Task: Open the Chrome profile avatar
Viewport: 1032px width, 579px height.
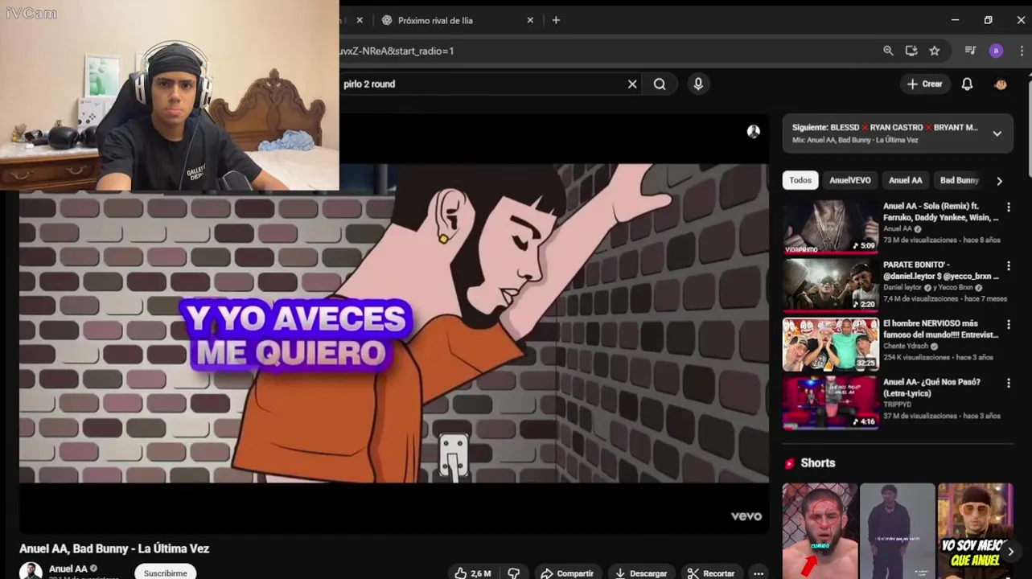Action: click(996, 51)
